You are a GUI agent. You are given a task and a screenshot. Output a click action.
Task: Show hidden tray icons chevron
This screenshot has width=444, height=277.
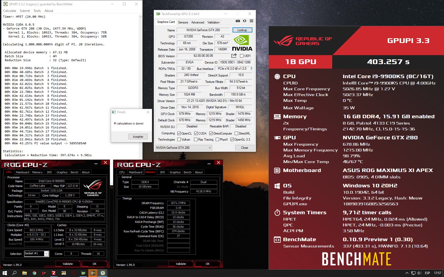point(407,273)
